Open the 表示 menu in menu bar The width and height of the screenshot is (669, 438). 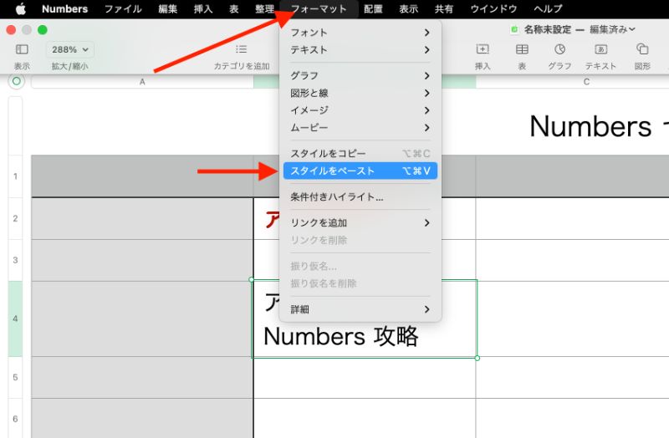click(408, 8)
